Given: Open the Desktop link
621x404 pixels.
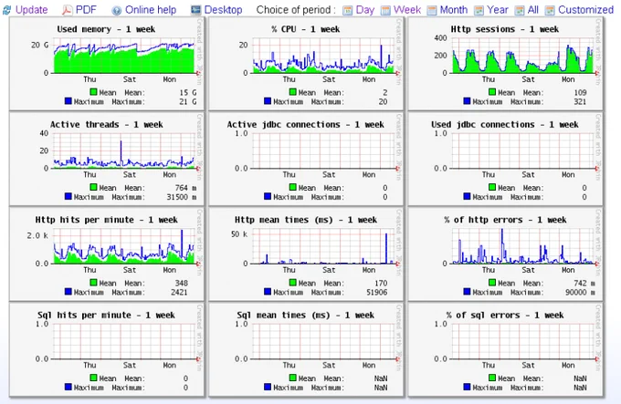Looking at the screenshot, I should [224, 10].
